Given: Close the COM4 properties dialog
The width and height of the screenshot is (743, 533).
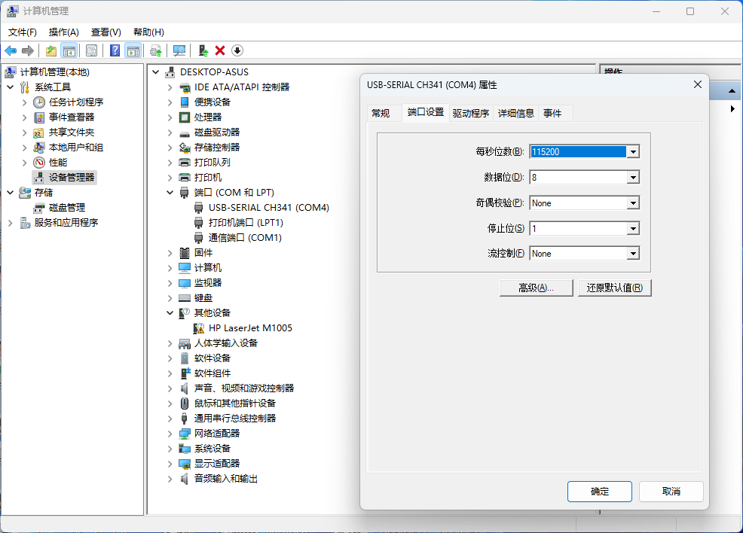Looking at the screenshot, I should [x=698, y=85].
